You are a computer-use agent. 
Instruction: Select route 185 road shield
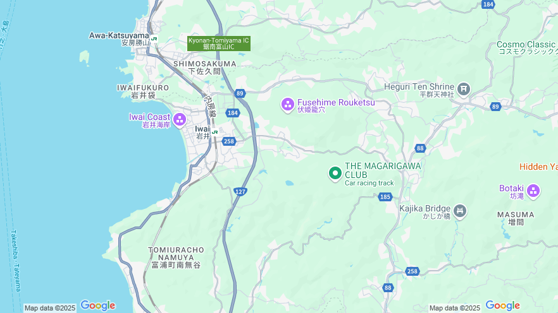385,197
